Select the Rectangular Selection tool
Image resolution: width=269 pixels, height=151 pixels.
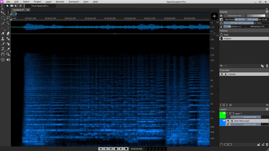[x=3, y=18]
